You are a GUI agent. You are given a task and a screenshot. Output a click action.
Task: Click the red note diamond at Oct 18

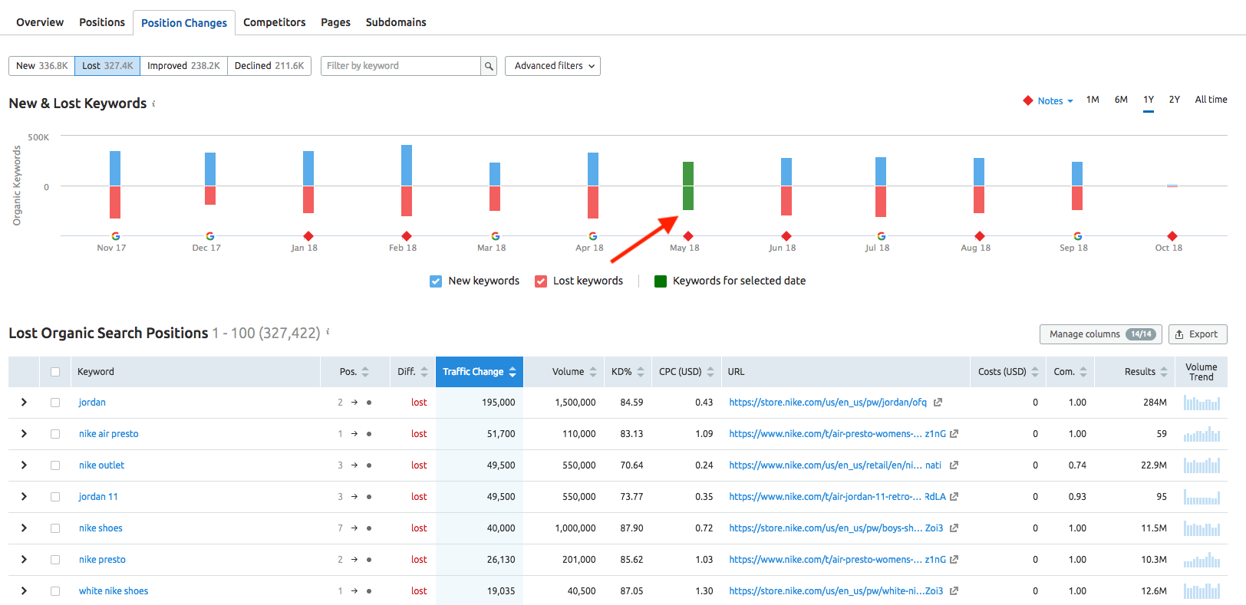point(1172,236)
